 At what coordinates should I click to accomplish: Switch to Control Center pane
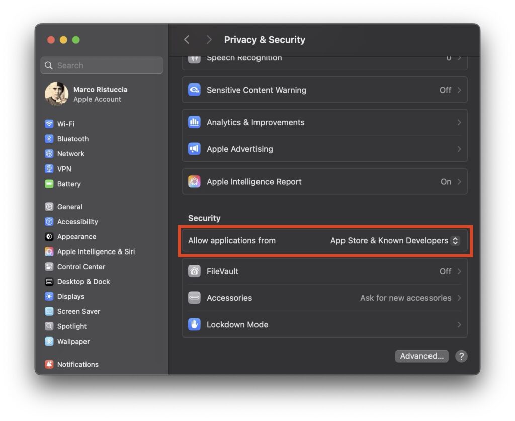81,267
